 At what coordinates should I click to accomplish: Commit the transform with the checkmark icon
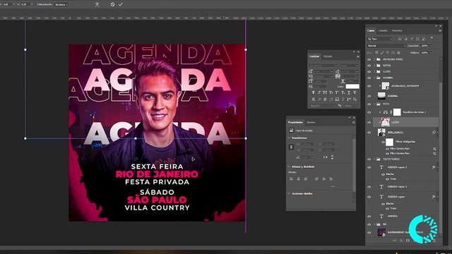point(121,4)
